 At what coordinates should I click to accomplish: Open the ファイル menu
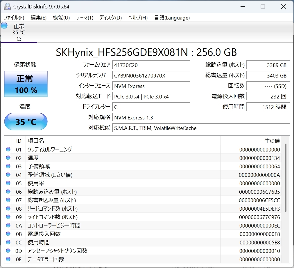coord(13,18)
